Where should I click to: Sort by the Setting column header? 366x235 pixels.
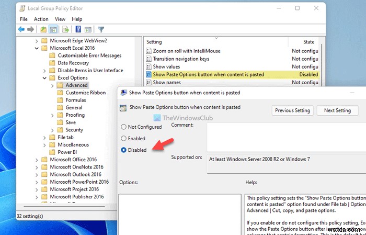click(216, 42)
